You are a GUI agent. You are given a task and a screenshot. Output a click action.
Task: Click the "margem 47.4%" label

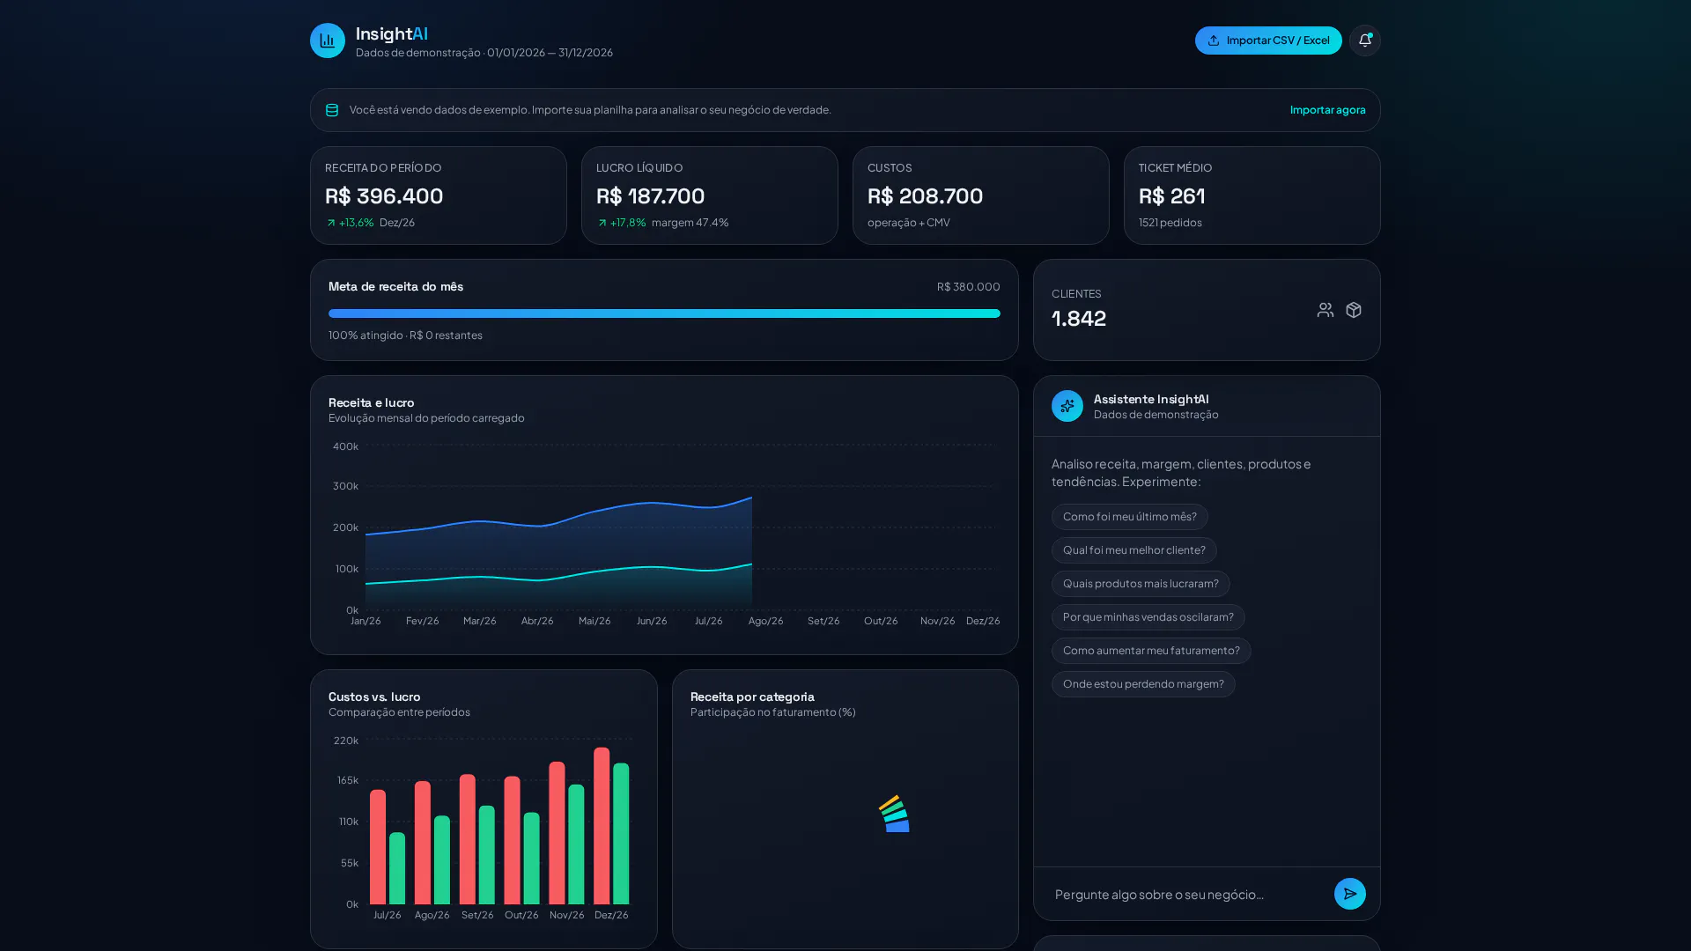pyautogui.click(x=690, y=223)
